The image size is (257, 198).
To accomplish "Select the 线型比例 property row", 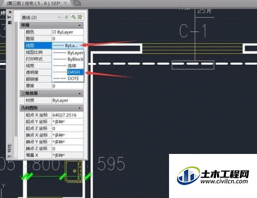I will (x=38, y=52).
